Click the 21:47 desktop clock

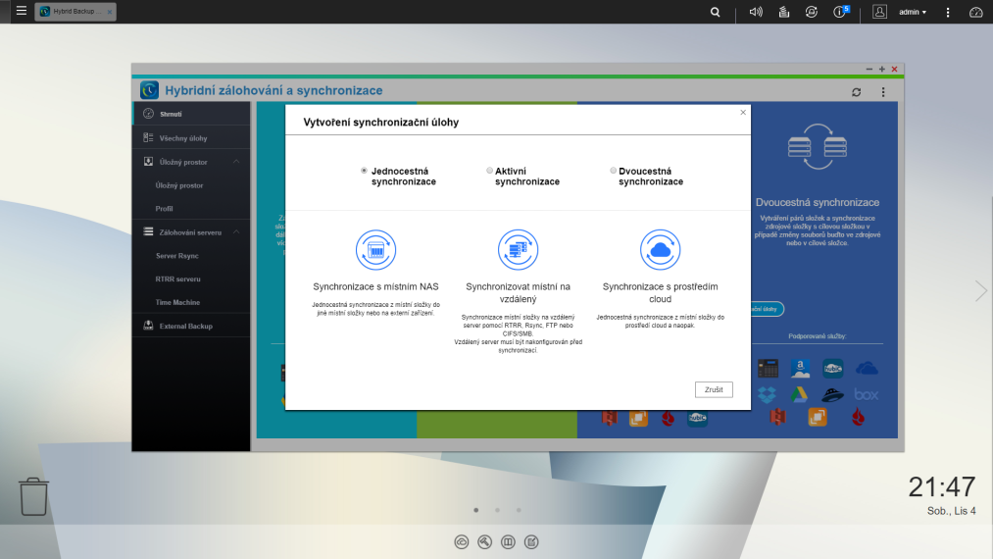click(x=942, y=486)
